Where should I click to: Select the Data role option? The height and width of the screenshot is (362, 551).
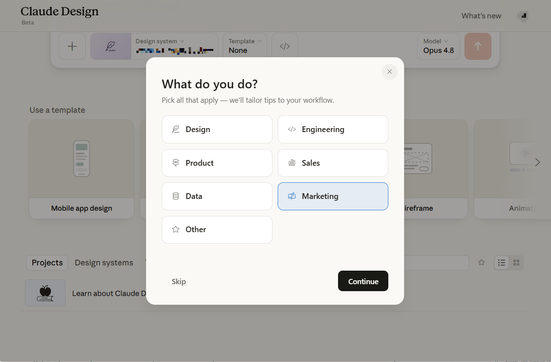(x=217, y=196)
